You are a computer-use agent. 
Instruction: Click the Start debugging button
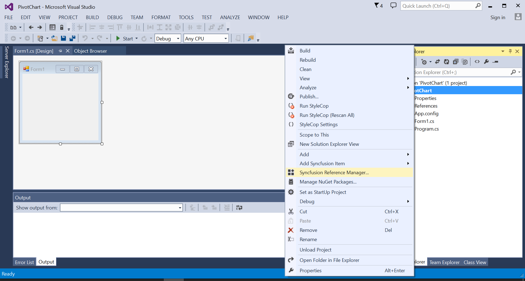124,39
